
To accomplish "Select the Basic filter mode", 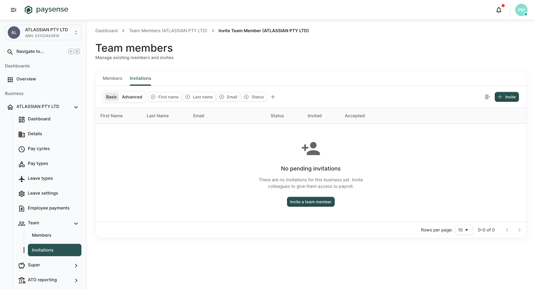I will coord(111,97).
